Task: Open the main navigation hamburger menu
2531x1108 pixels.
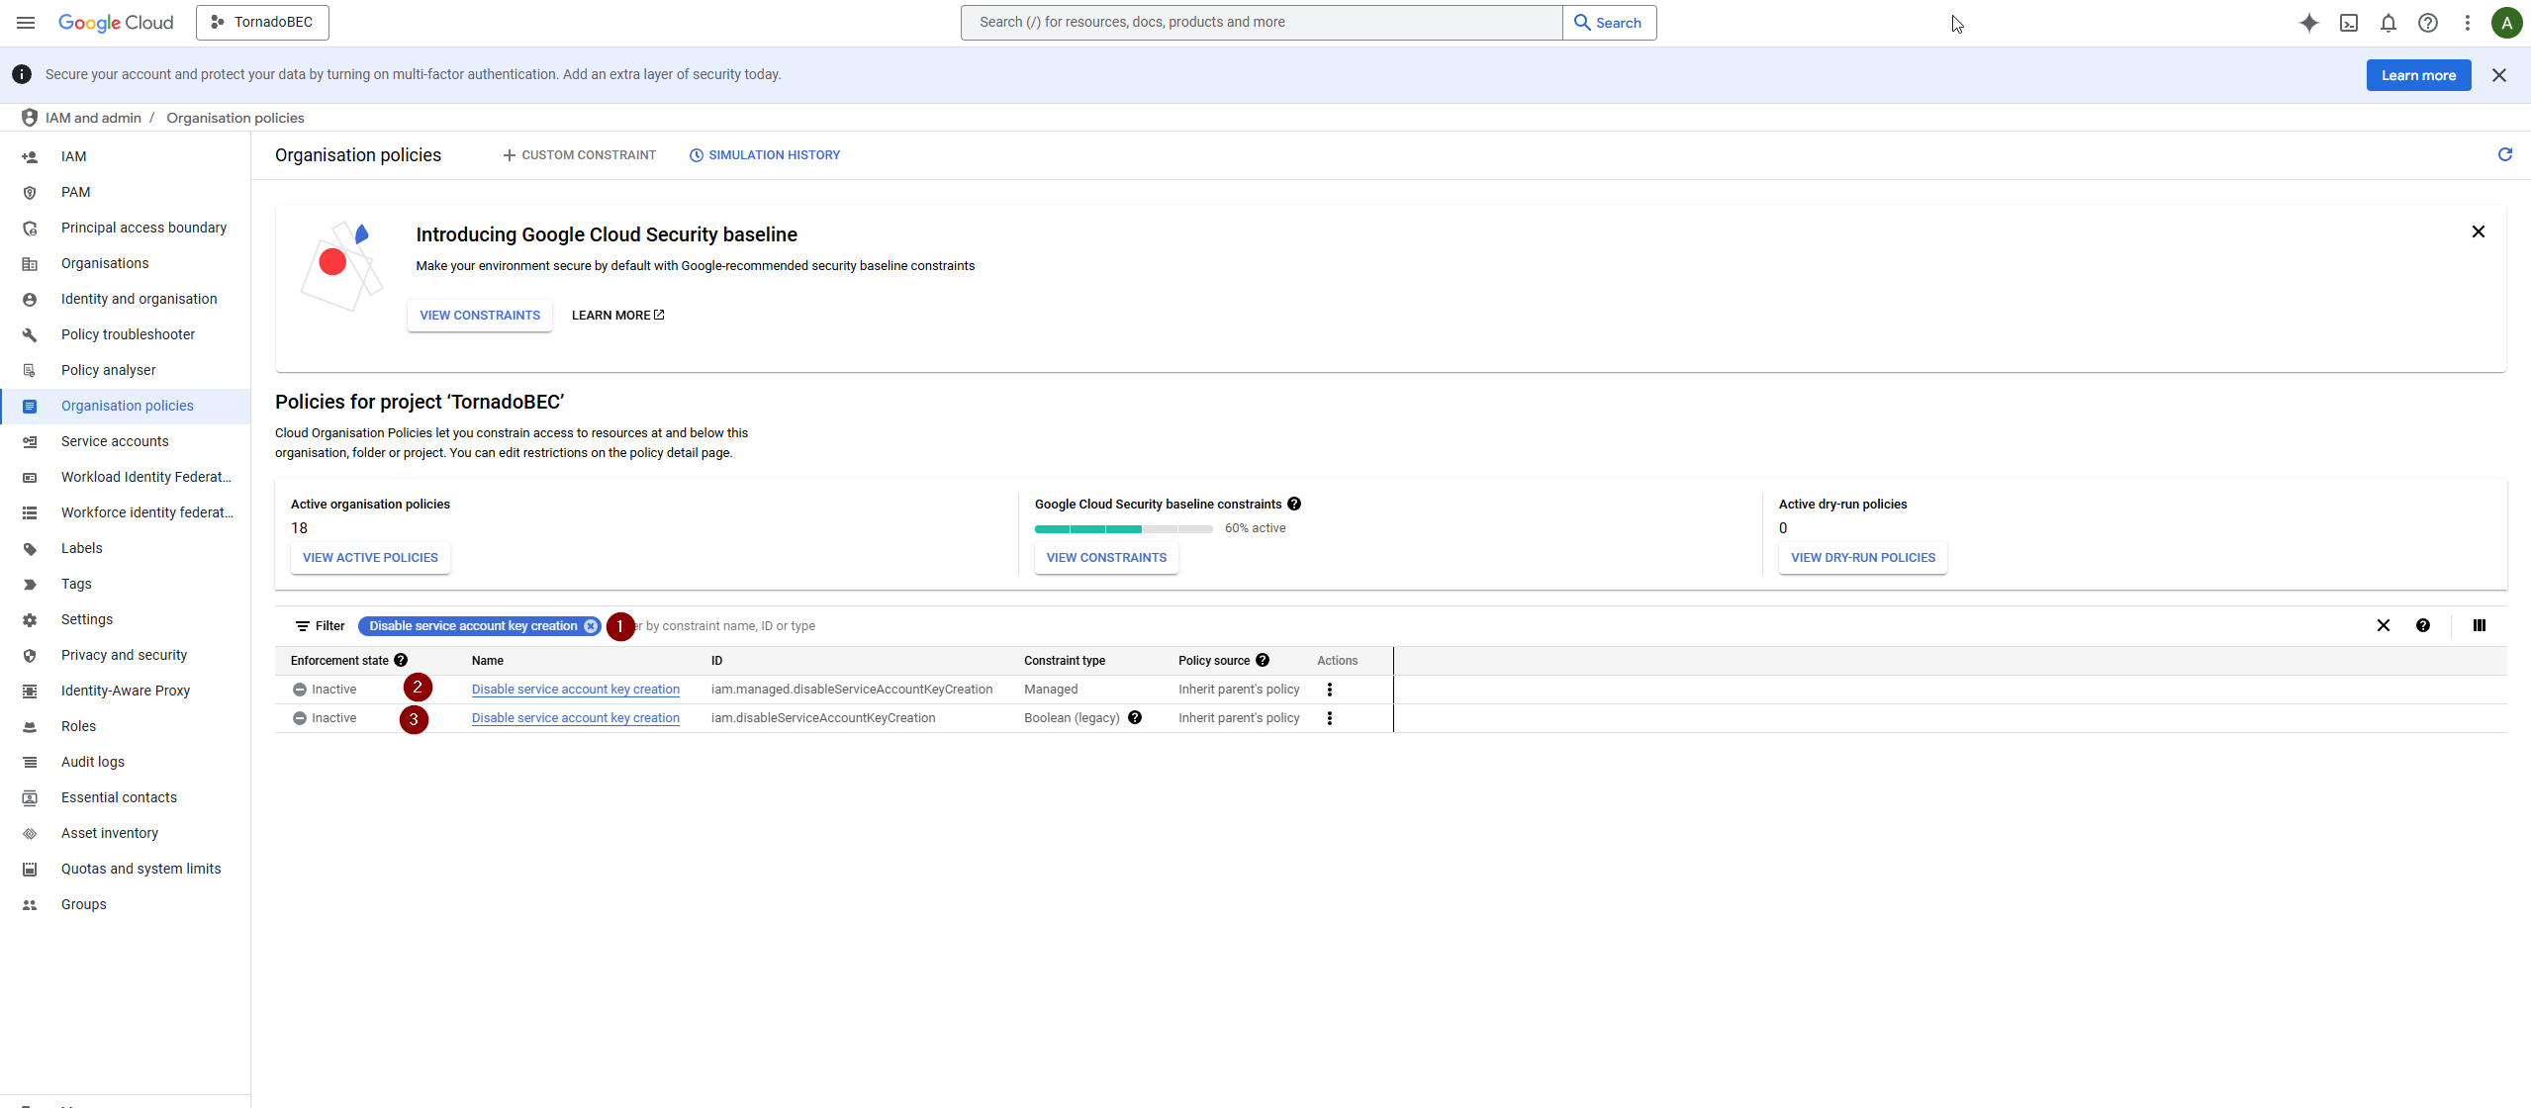Action: pyautogui.click(x=26, y=23)
